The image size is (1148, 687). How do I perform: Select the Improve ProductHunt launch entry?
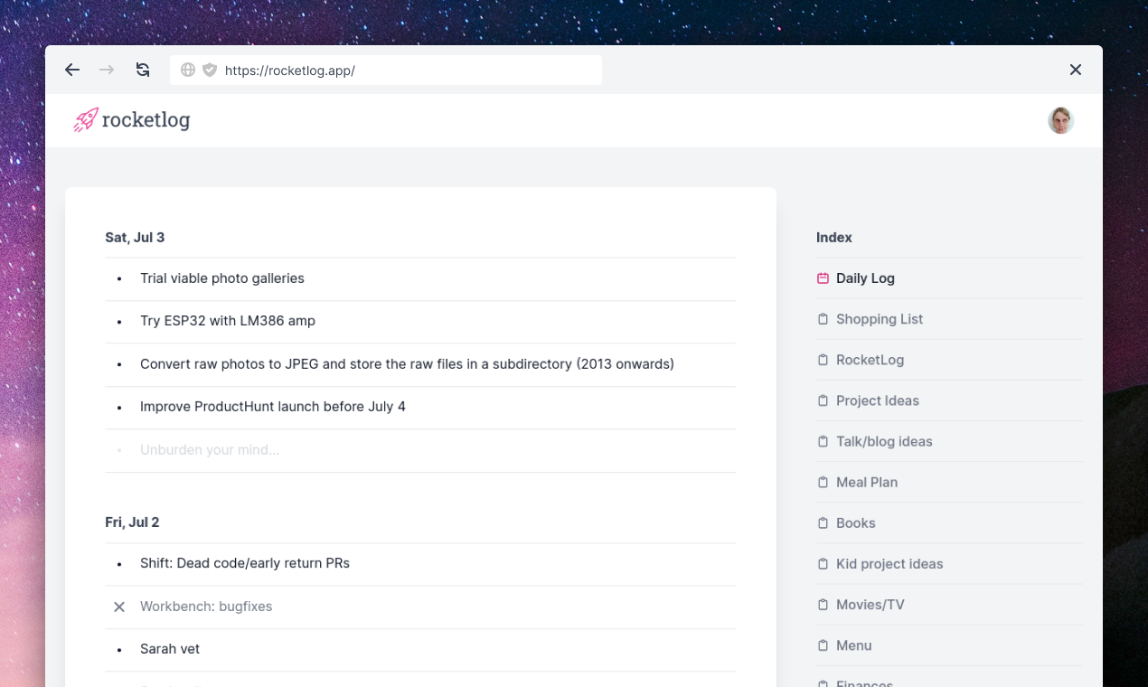(273, 407)
